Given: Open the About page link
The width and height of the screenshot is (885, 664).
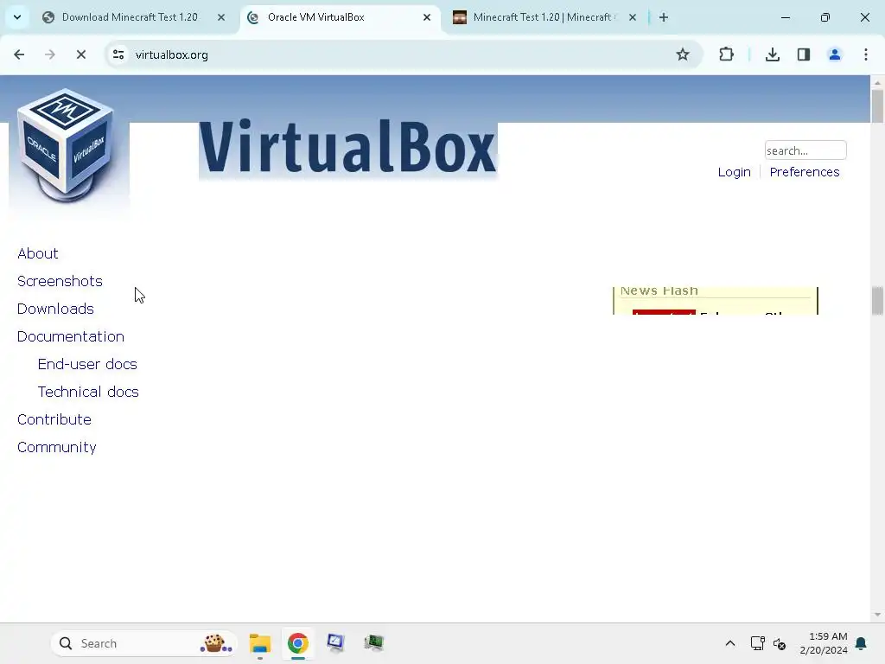Looking at the screenshot, I should (x=38, y=253).
